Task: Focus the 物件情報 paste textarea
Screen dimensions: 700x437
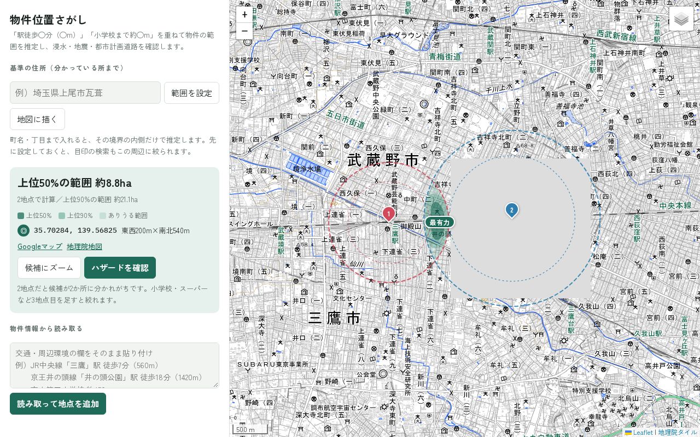Action: [114, 365]
